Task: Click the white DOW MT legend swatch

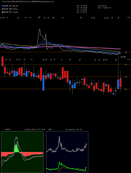Action: click(3, 9)
